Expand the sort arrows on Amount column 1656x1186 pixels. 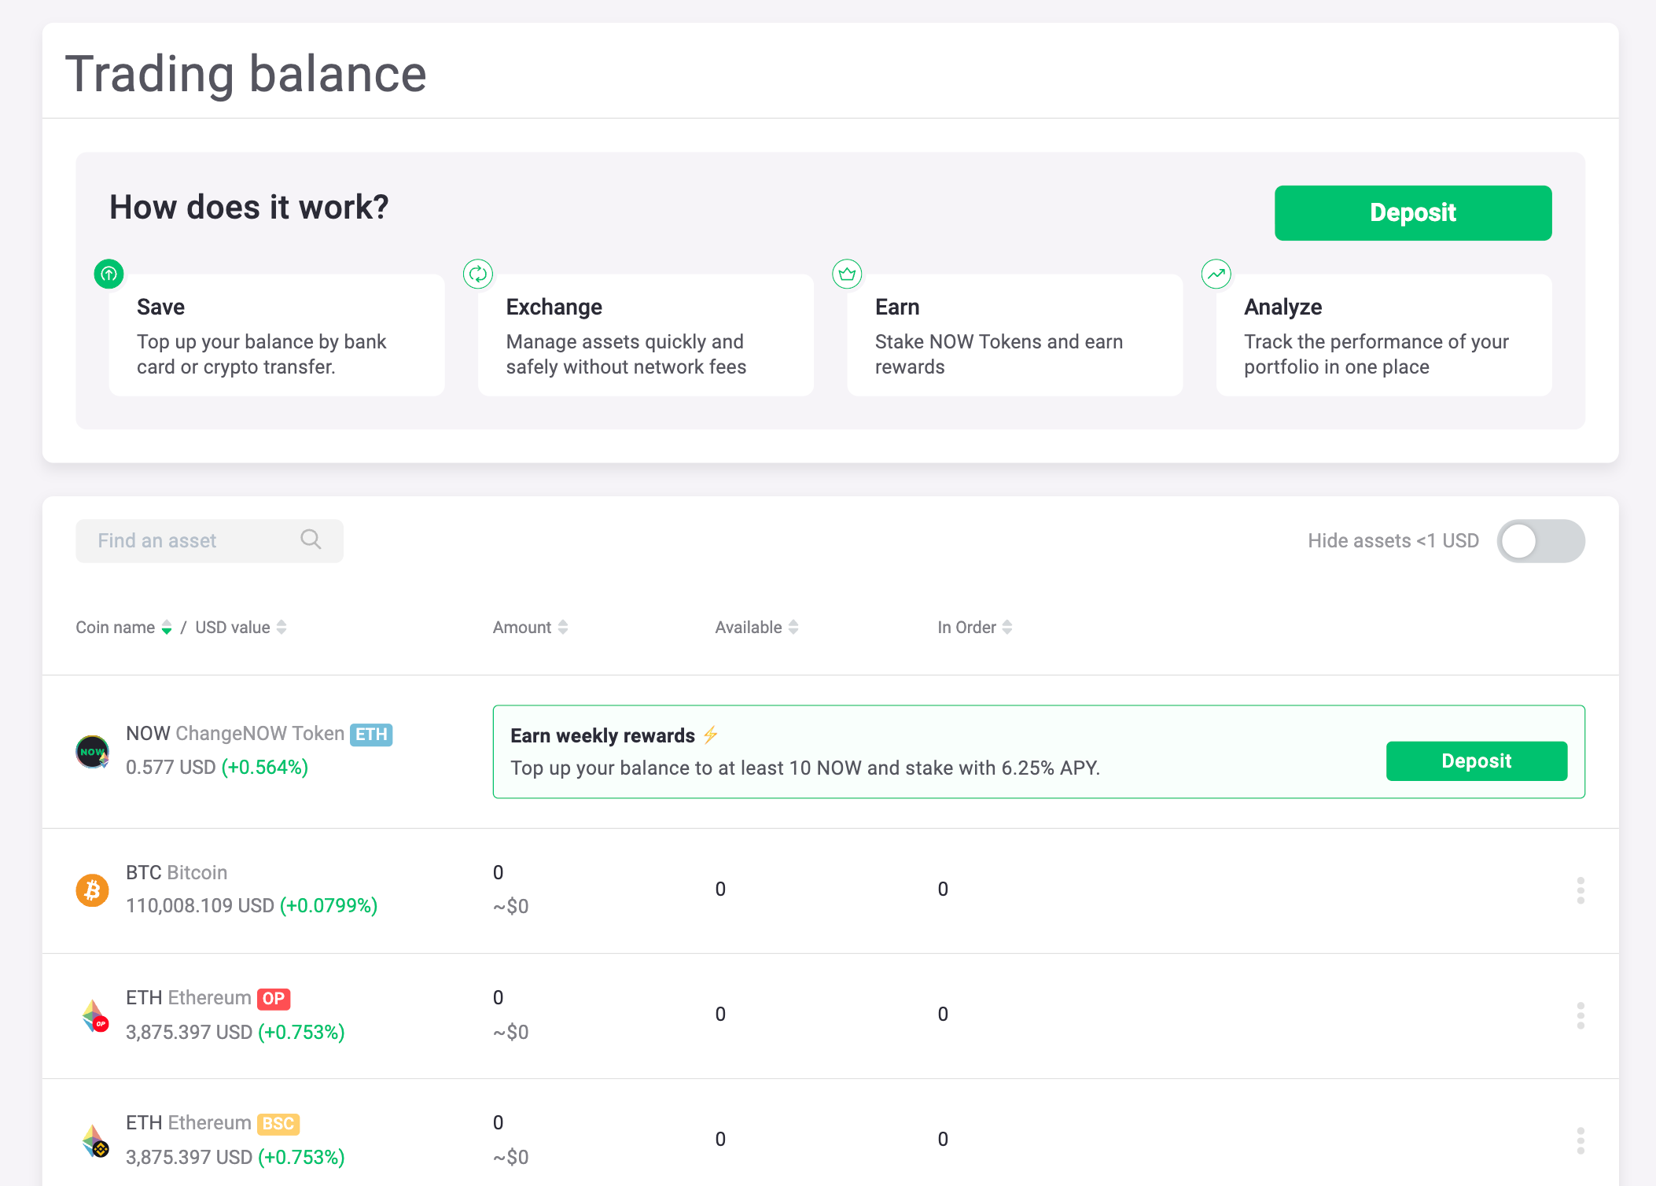click(x=563, y=627)
